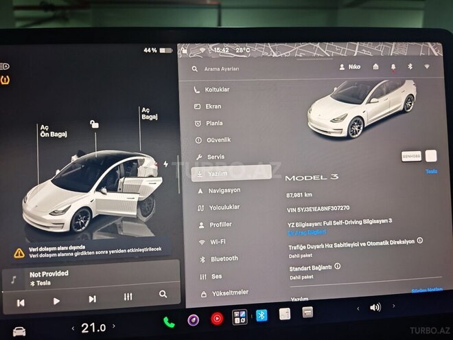Toggle the door lock icon above car
This screenshot has width=453, height=340.
(94, 124)
